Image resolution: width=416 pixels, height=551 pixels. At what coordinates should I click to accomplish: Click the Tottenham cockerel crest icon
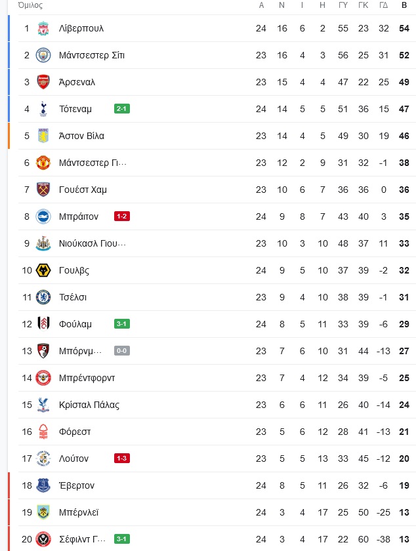[43, 109]
